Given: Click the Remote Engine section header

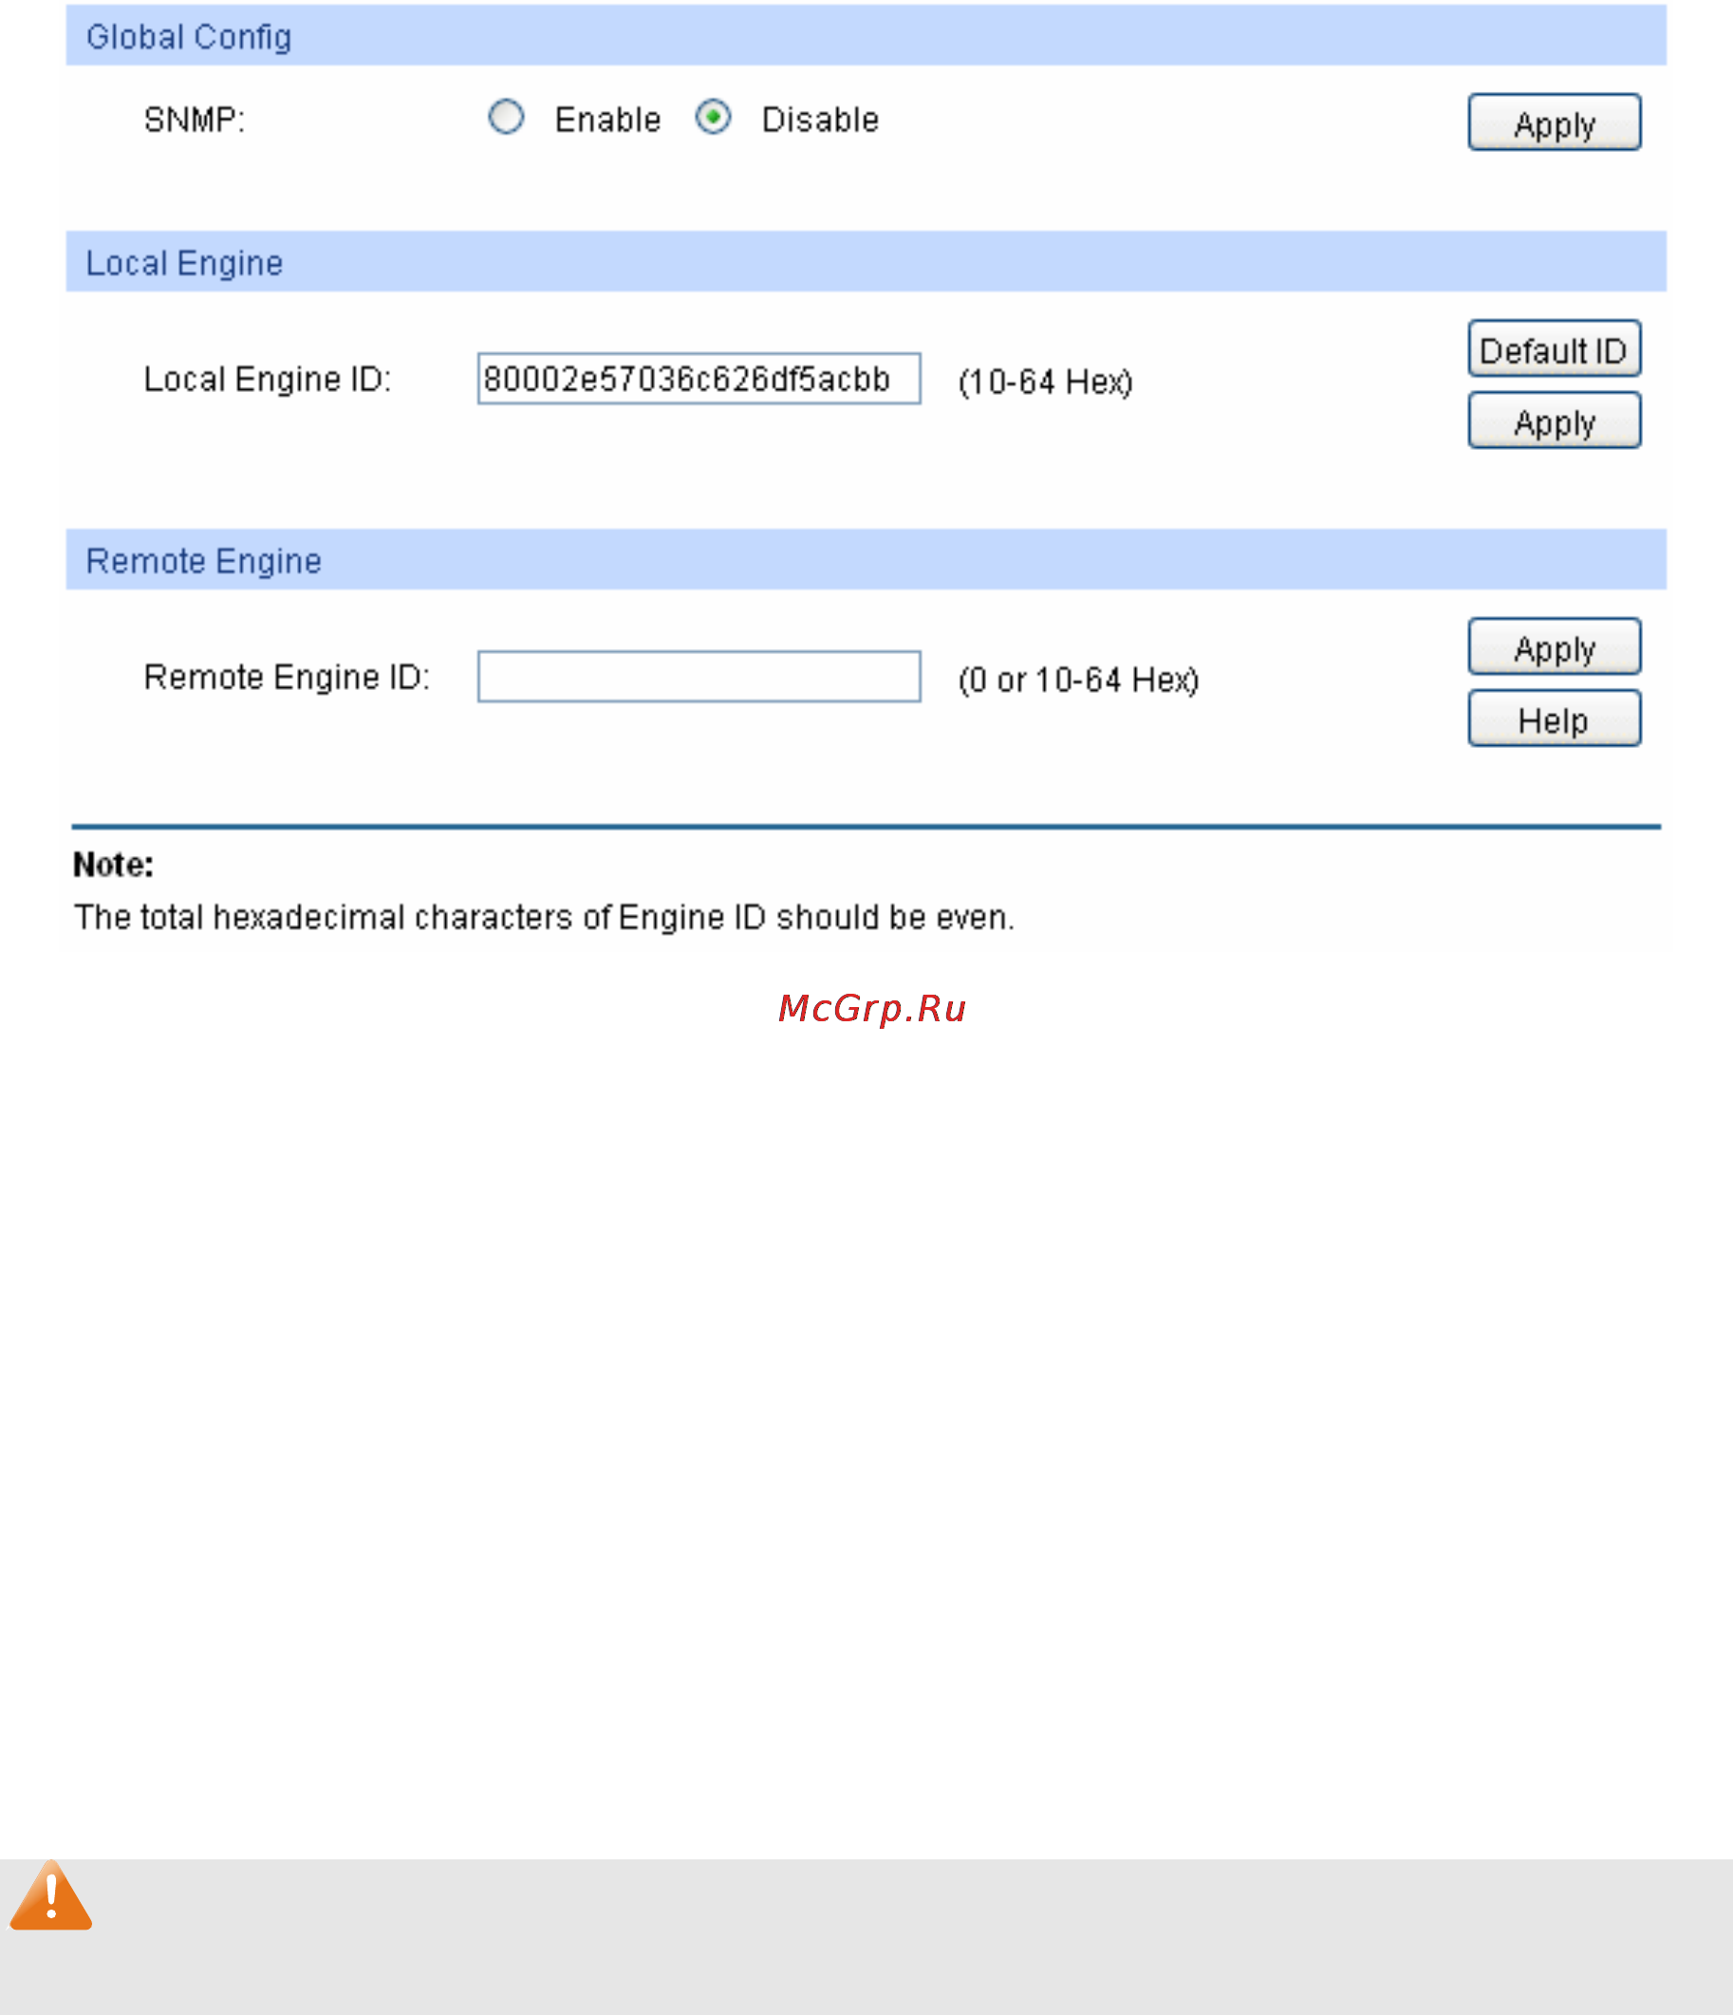Looking at the screenshot, I should [866, 560].
